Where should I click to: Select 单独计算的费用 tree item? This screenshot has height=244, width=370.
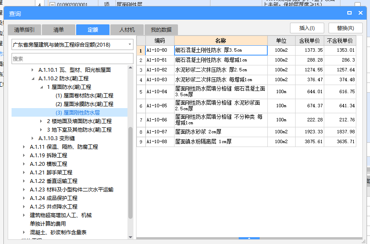[47, 224]
